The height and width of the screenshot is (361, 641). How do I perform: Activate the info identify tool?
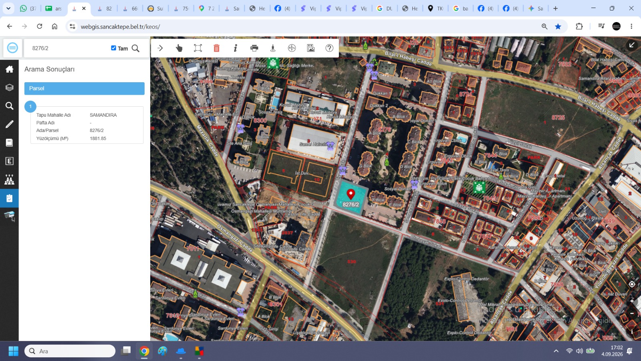pos(236,48)
